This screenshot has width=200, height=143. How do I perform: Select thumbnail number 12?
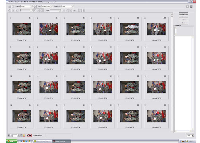[x=156, y=58]
